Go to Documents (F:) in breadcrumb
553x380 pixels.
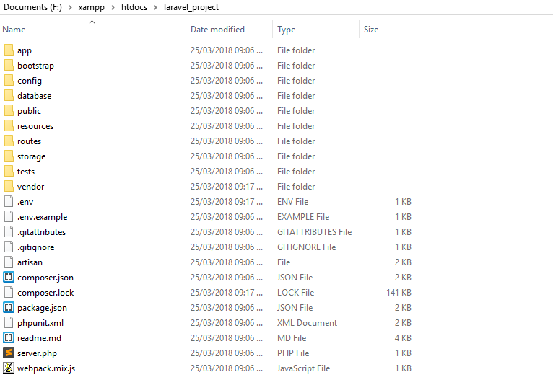tap(32, 7)
